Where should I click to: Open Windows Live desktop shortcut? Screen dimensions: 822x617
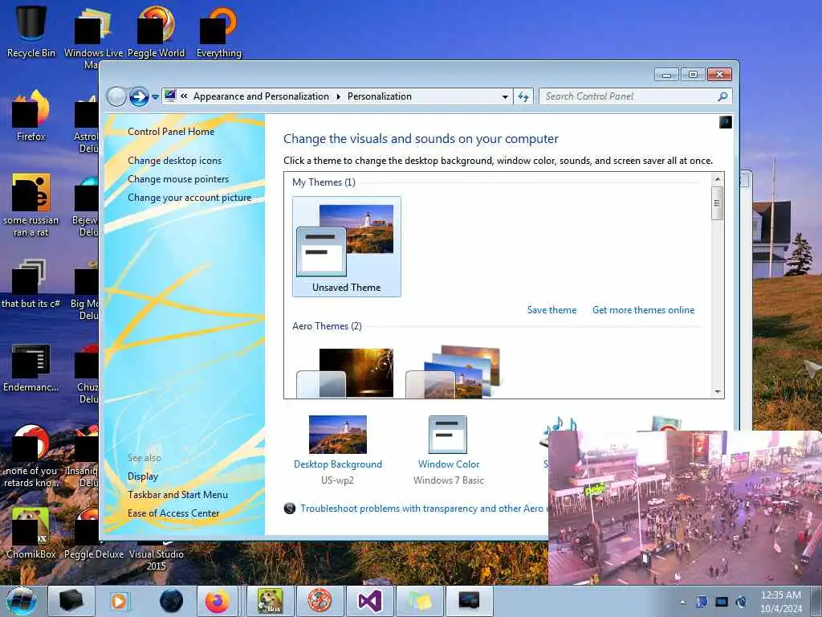click(x=93, y=37)
